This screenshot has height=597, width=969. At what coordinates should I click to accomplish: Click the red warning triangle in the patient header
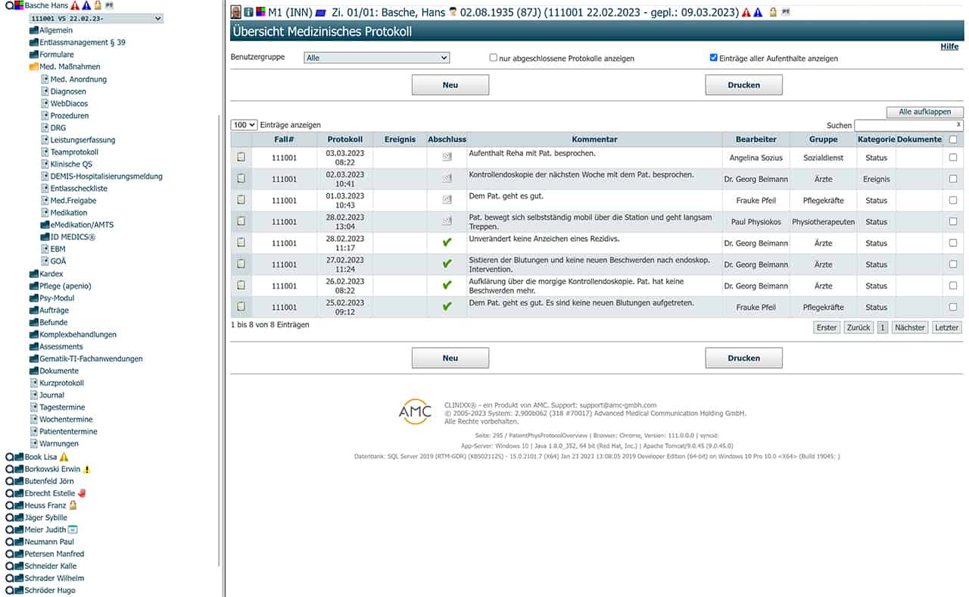746,12
